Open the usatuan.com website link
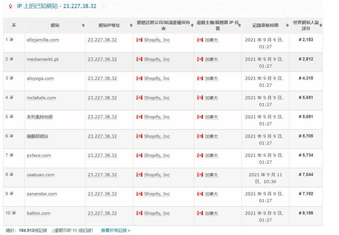This screenshot has height=235, width=339. [x=41, y=174]
